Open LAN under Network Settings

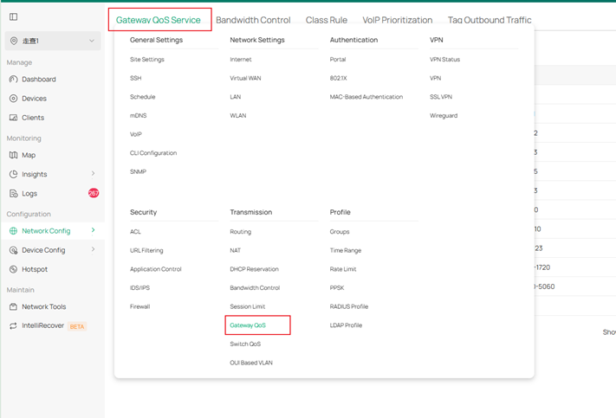[x=236, y=97]
